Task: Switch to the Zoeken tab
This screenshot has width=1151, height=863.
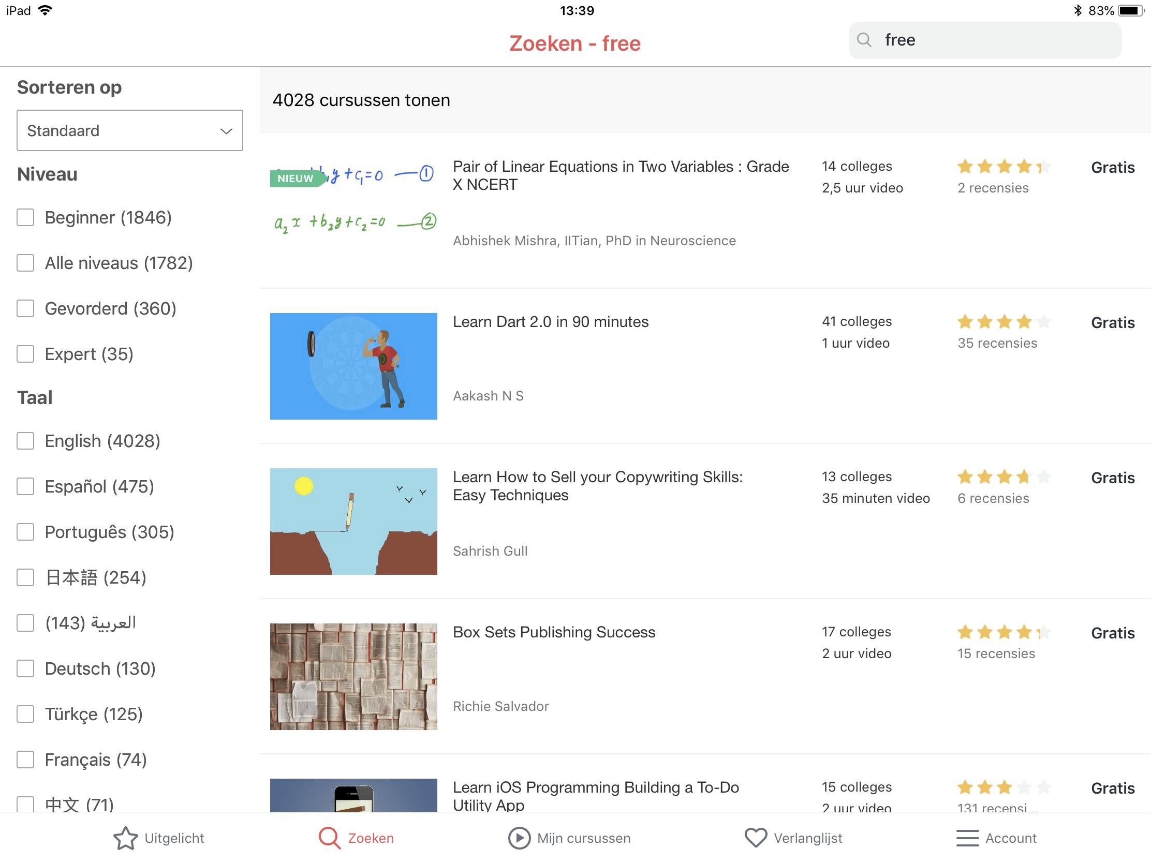Action: coord(357,837)
